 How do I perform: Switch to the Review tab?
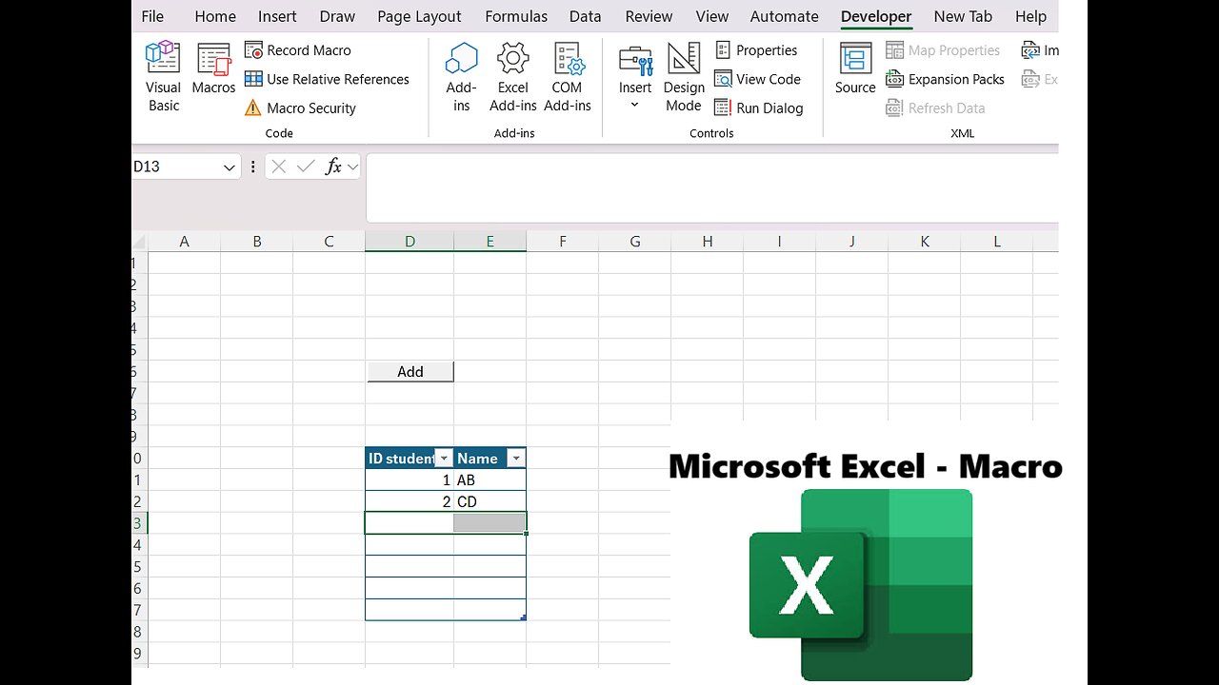coord(649,16)
